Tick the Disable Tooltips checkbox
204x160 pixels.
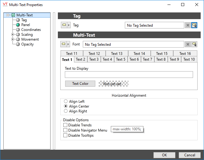point(65,135)
